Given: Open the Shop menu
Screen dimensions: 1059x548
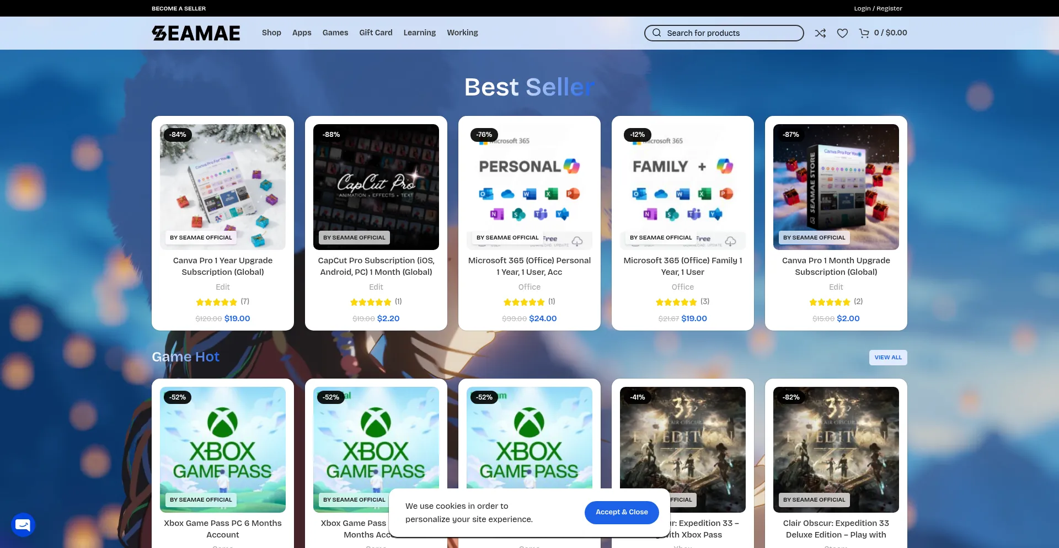Looking at the screenshot, I should [271, 33].
